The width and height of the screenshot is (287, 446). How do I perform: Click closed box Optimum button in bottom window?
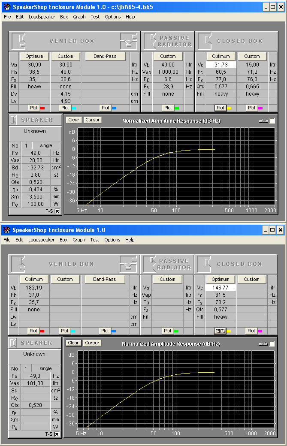point(221,279)
